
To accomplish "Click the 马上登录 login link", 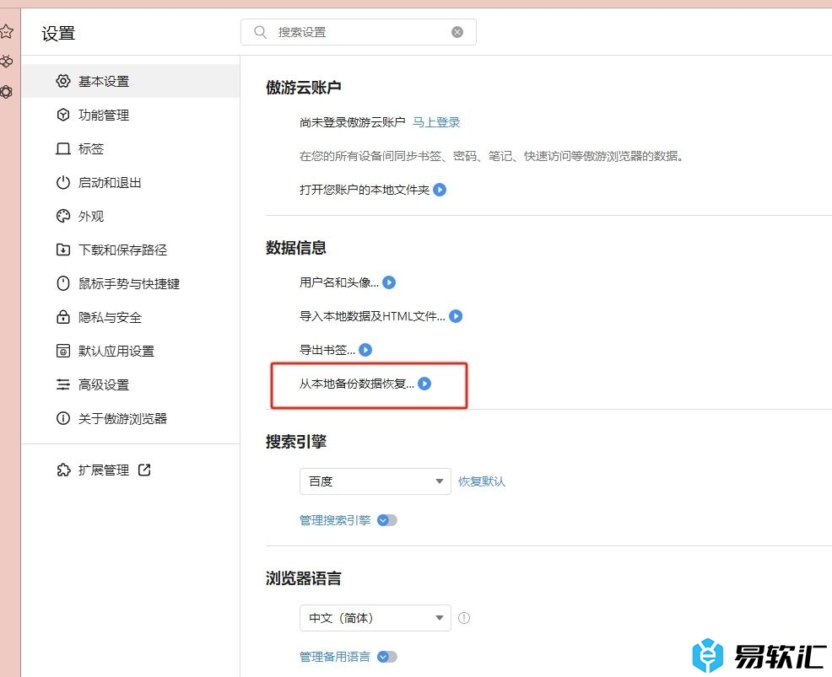I will [x=436, y=122].
